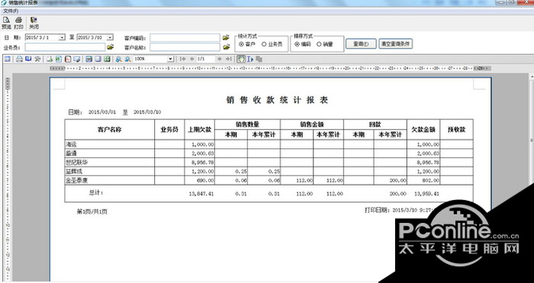The width and height of the screenshot is (534, 283).
Task: Click the zoom in magnifier icon
Action: point(118,59)
